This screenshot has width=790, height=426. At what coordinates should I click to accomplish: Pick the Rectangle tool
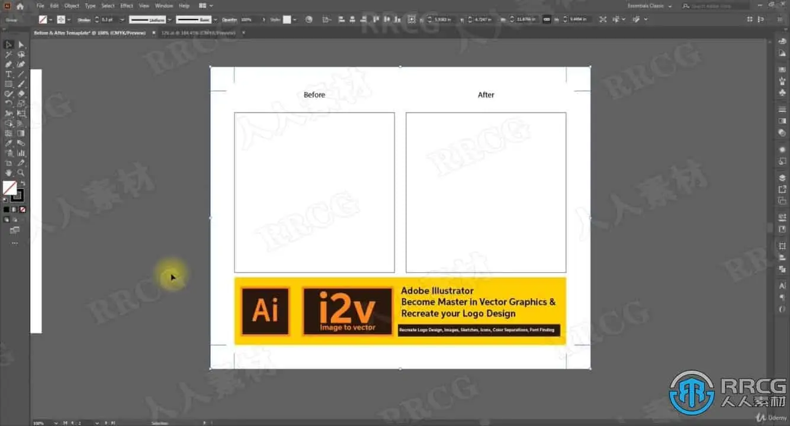[9, 84]
